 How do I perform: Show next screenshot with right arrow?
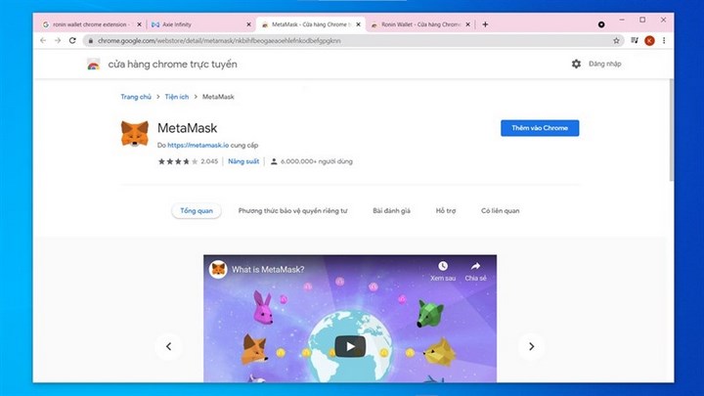(x=531, y=345)
